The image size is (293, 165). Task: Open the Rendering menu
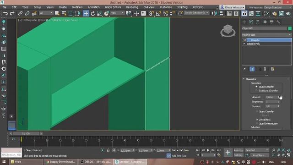click(132, 7)
